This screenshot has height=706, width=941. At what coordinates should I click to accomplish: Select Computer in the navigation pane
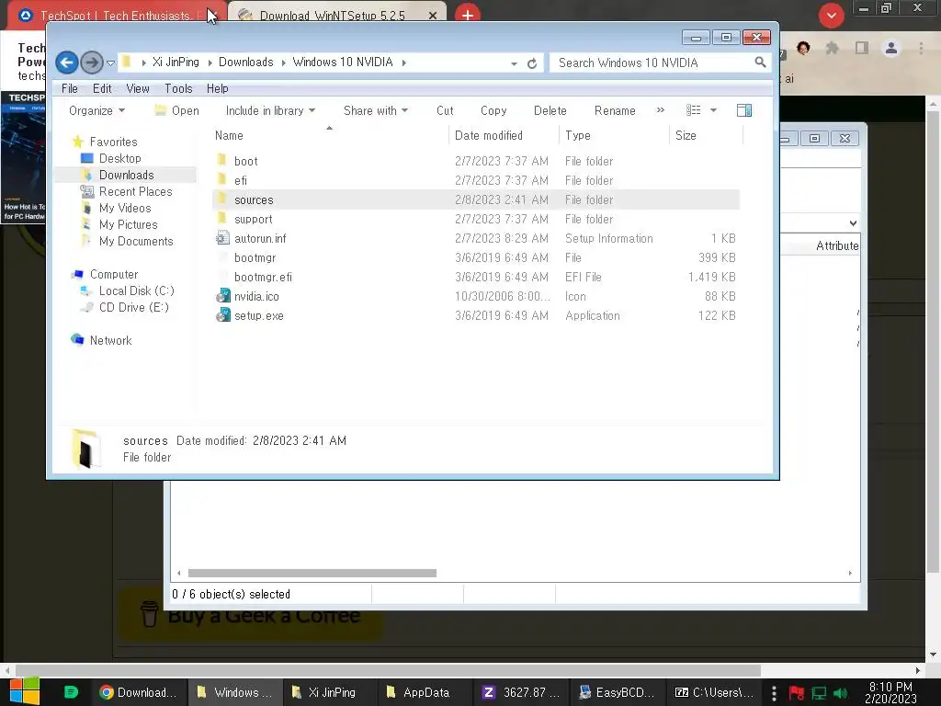pos(114,274)
